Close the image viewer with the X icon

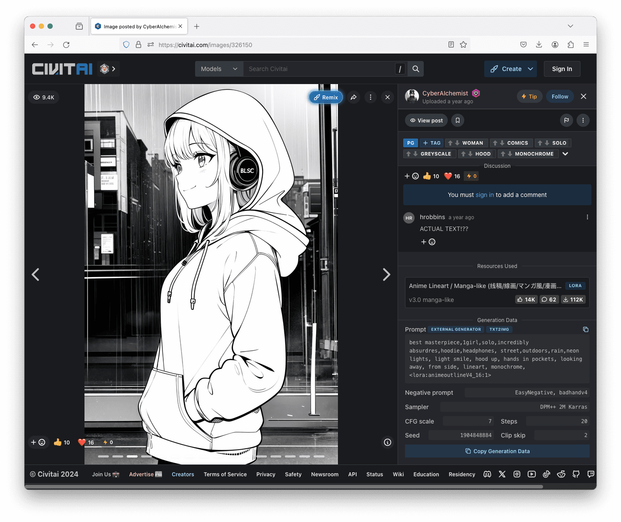click(388, 97)
